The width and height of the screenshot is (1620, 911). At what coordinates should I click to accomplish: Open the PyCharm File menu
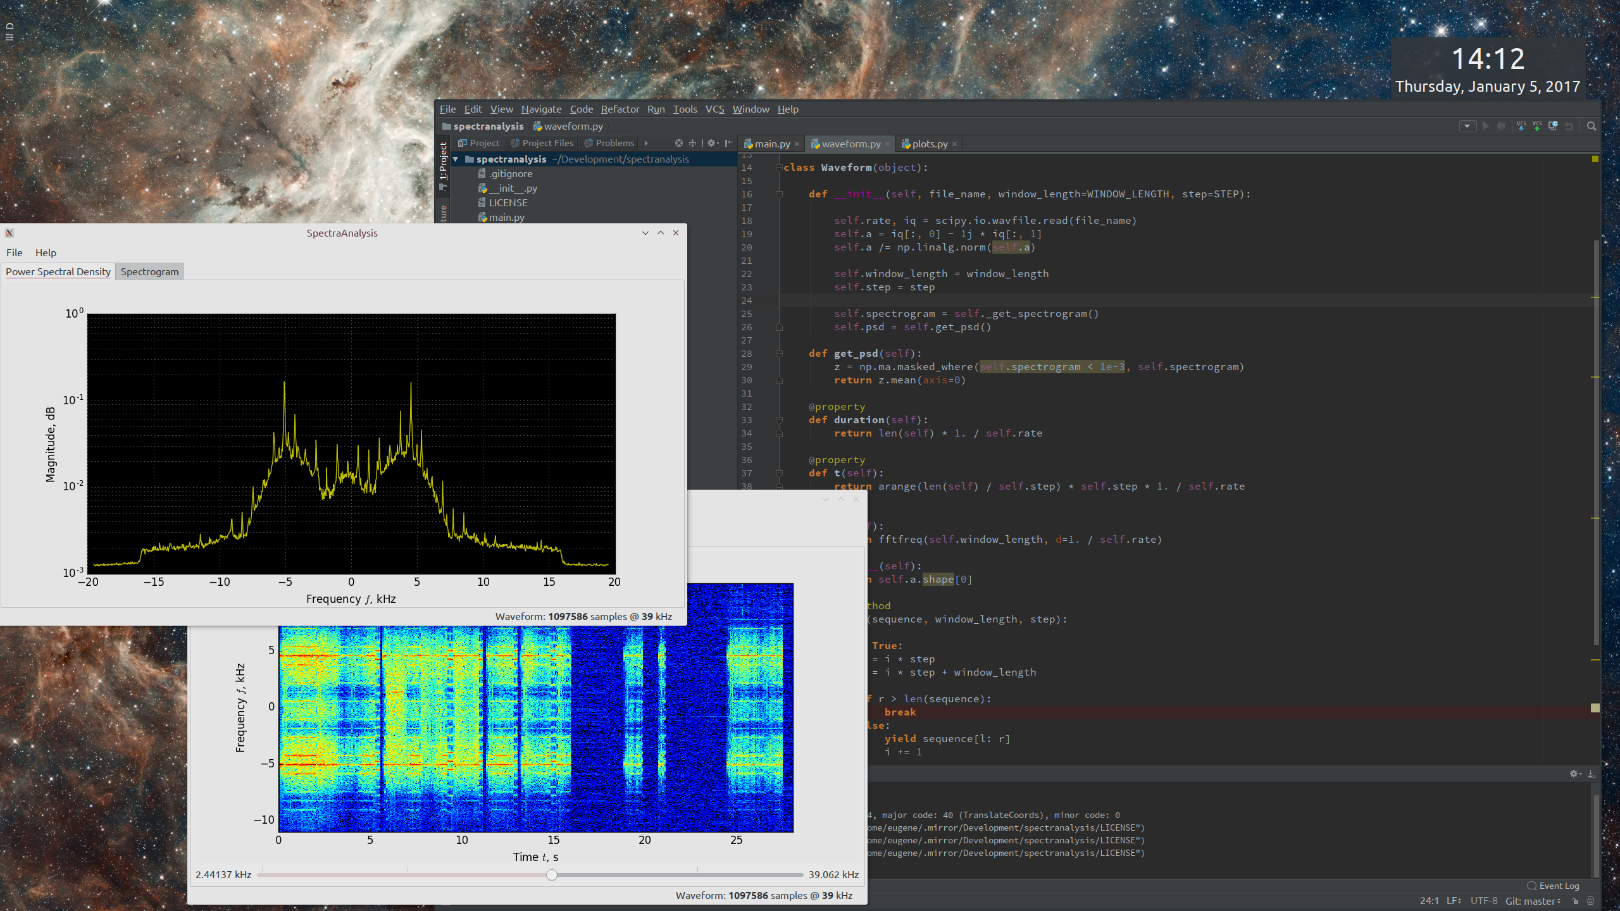[x=447, y=109]
